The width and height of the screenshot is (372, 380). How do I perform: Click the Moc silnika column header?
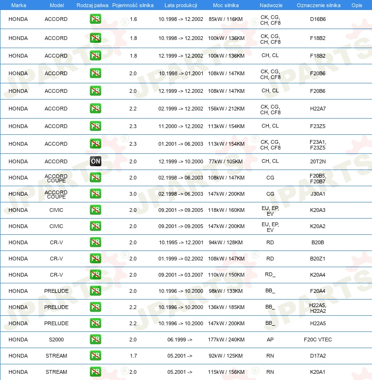tap(226, 5)
